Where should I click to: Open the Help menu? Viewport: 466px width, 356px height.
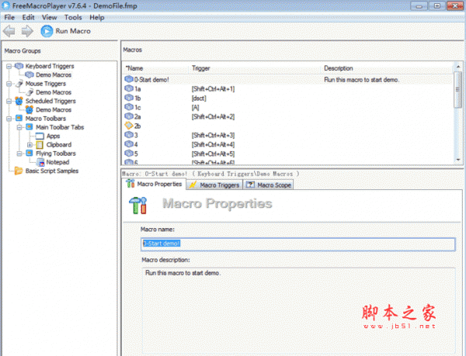click(x=97, y=18)
